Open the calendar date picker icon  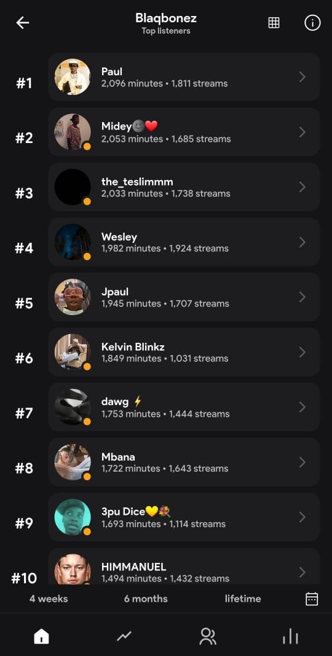pyautogui.click(x=312, y=599)
